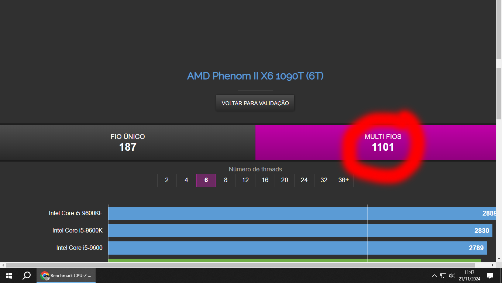Viewport: 502px width, 283px height.
Task: Click the i5-9600 bar showing 2789
Action: [298, 248]
